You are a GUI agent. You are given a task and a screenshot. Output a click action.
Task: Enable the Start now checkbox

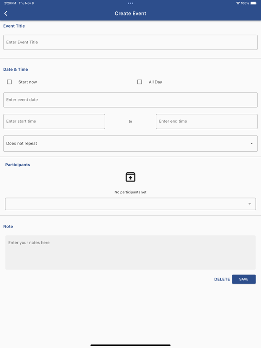(x=10, y=82)
